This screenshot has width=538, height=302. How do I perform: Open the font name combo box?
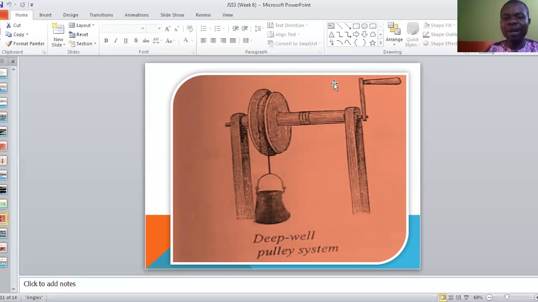pos(124,29)
